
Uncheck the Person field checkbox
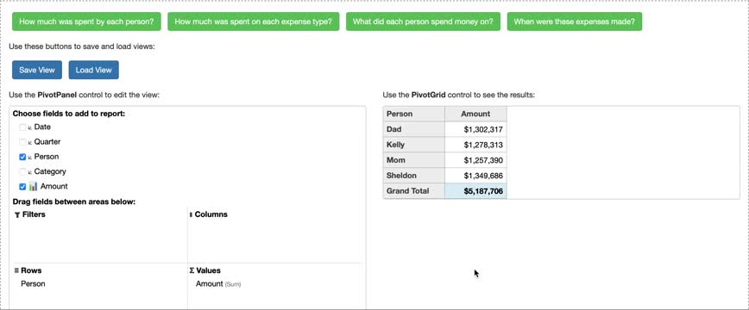[x=22, y=157]
